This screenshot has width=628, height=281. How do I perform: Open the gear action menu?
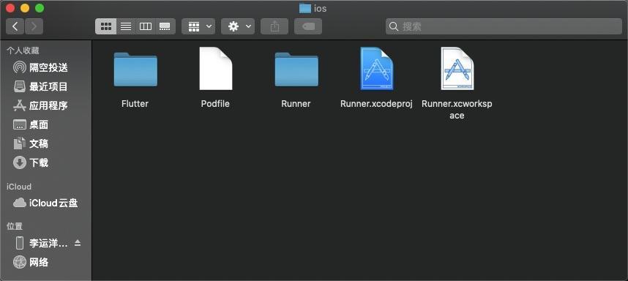tap(238, 26)
